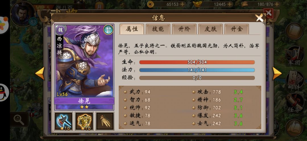Open the QQ penguin icon

4,92
